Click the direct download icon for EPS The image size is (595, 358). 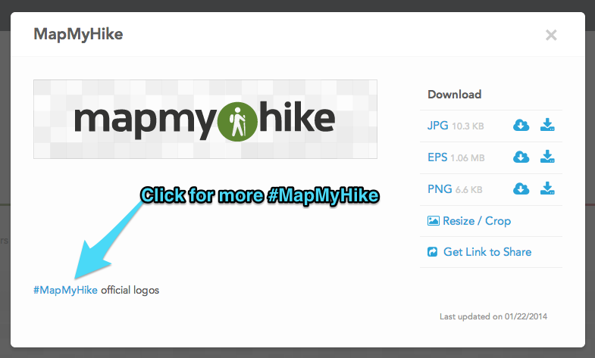(x=547, y=157)
